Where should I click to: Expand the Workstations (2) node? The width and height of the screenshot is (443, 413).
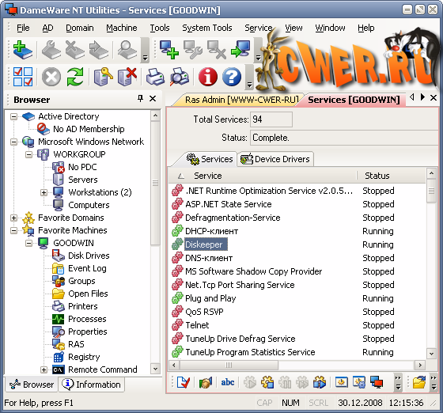[44, 193]
